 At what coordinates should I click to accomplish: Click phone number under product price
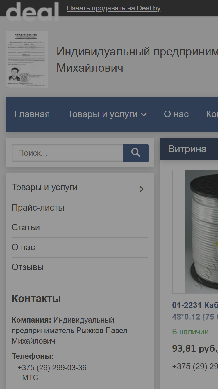coord(195,367)
